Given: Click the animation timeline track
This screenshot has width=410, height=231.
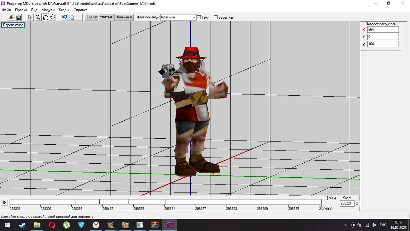Looking at the screenshot, I should (165, 202).
